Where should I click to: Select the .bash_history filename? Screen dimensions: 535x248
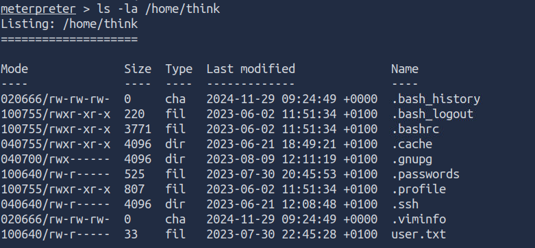[x=436, y=99]
